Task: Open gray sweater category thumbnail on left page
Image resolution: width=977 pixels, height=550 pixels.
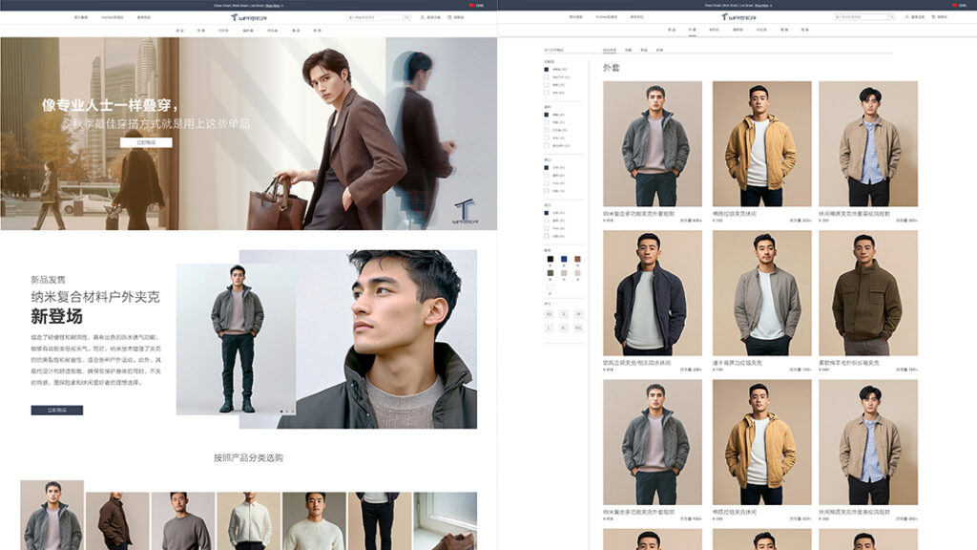Action: click(x=183, y=521)
